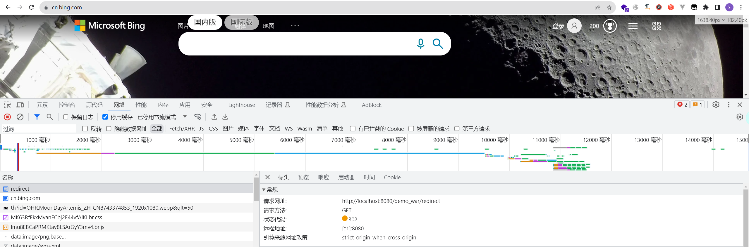Export HAR with download arrow
Screen dimensions: 749x247
click(x=225, y=117)
